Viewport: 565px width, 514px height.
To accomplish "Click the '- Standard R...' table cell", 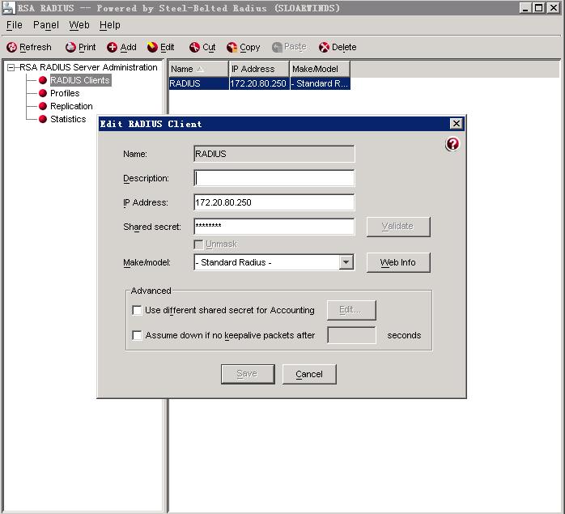I will (x=320, y=83).
